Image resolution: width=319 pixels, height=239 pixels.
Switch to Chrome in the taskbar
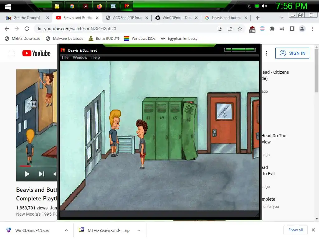[x=72, y=6]
